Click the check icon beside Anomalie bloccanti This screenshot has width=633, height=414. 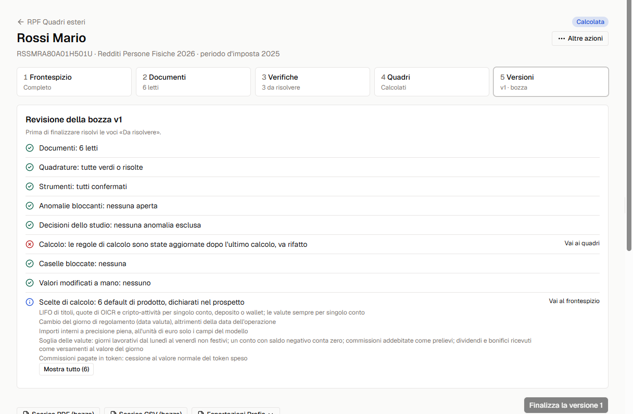click(30, 206)
